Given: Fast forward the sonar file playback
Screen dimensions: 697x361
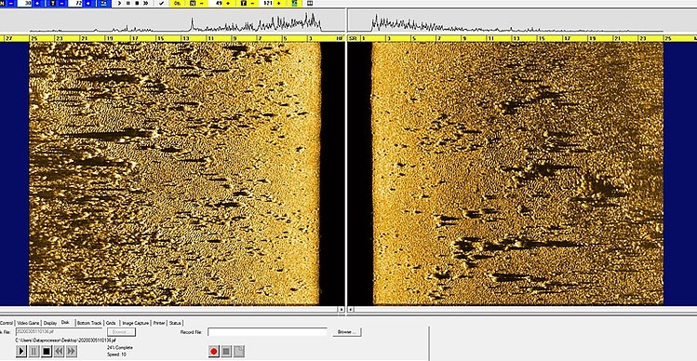Looking at the screenshot, I should coord(71,351).
